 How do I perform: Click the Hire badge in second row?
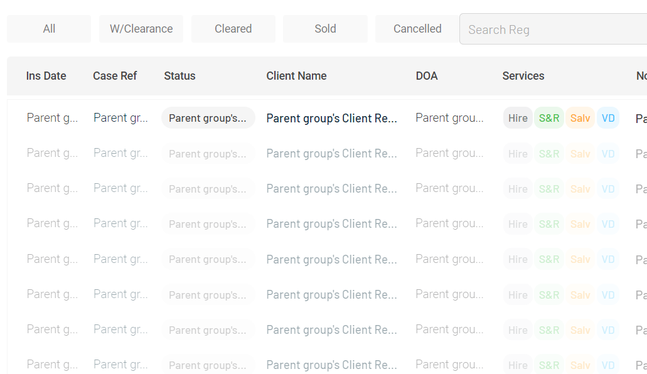tap(518, 154)
